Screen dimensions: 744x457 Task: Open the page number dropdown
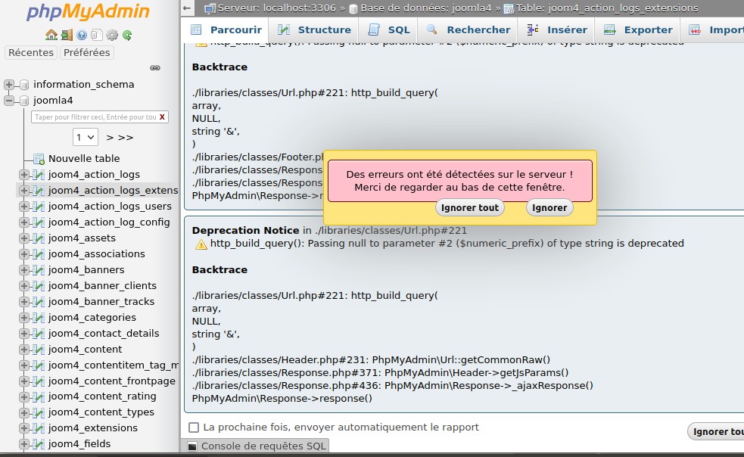[x=86, y=137]
